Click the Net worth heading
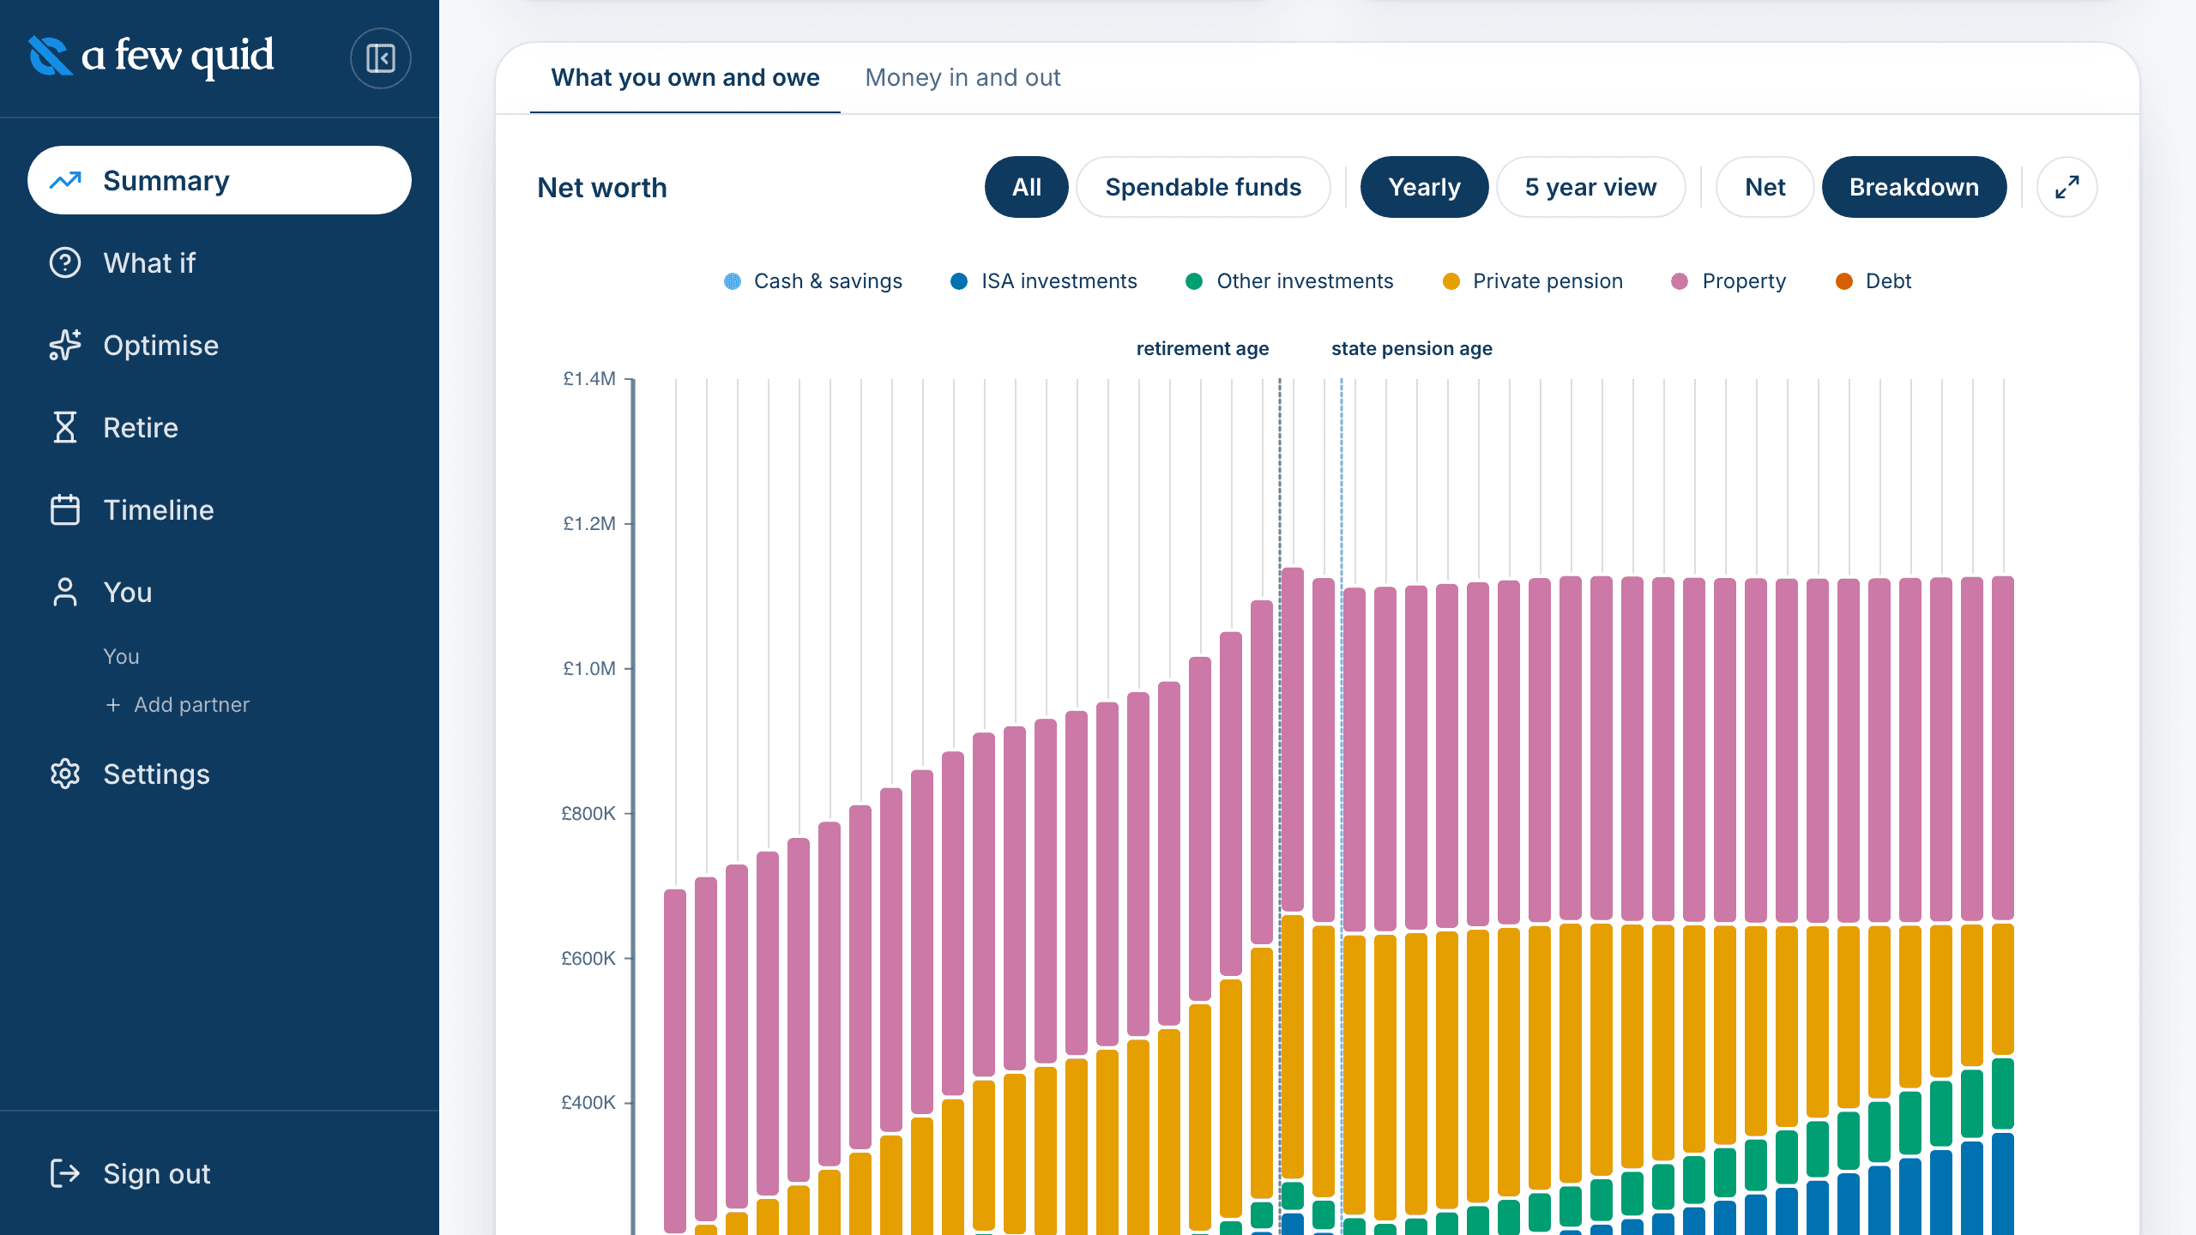Screen dimensions: 2196x1235 click(602, 187)
